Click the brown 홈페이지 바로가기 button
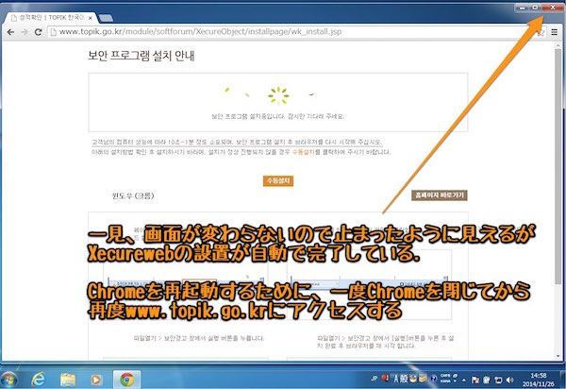Viewport: 566px width, 389px height. pyautogui.click(x=440, y=195)
